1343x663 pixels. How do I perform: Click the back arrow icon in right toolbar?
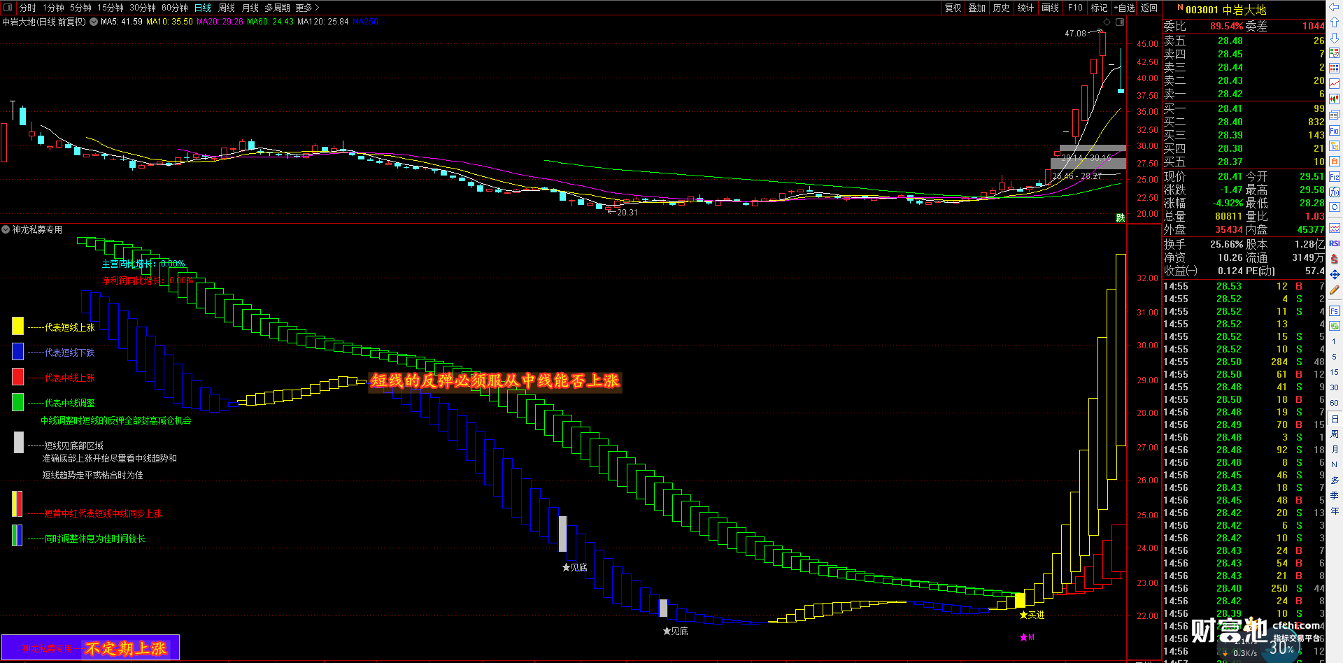pyautogui.click(x=1334, y=6)
